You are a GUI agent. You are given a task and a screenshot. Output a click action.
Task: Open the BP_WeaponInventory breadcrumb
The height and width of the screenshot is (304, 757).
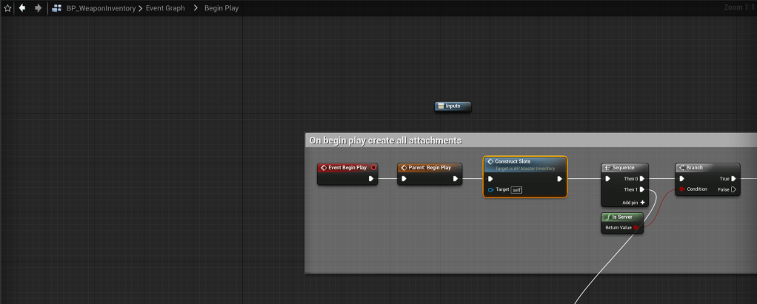coord(101,8)
